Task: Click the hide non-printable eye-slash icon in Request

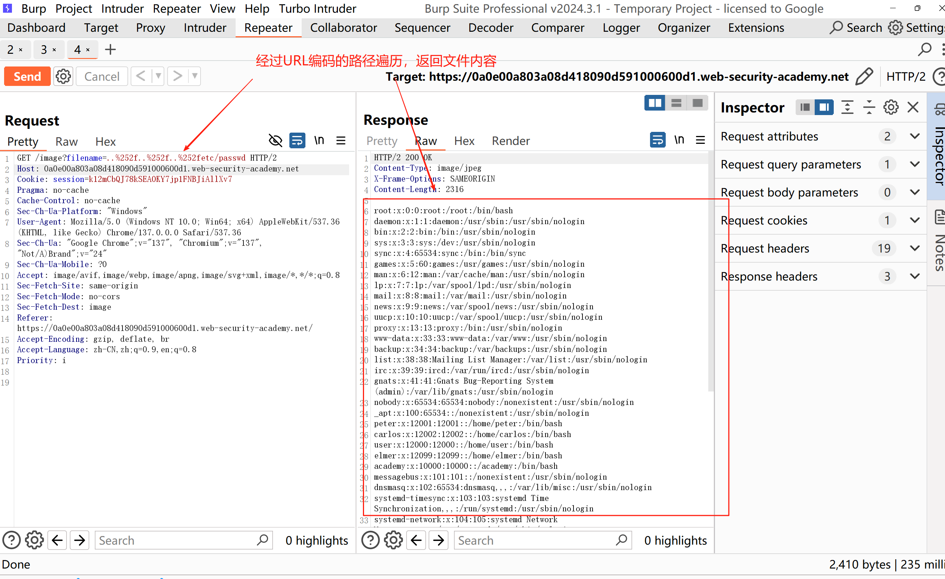Action: coord(276,141)
